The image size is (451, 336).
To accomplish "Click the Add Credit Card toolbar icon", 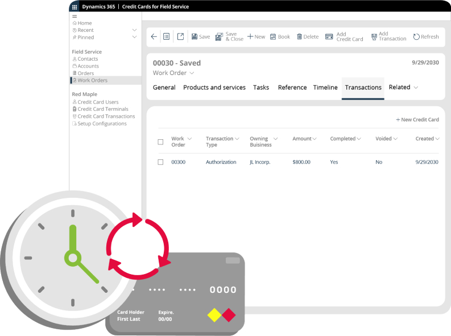I will [329, 36].
